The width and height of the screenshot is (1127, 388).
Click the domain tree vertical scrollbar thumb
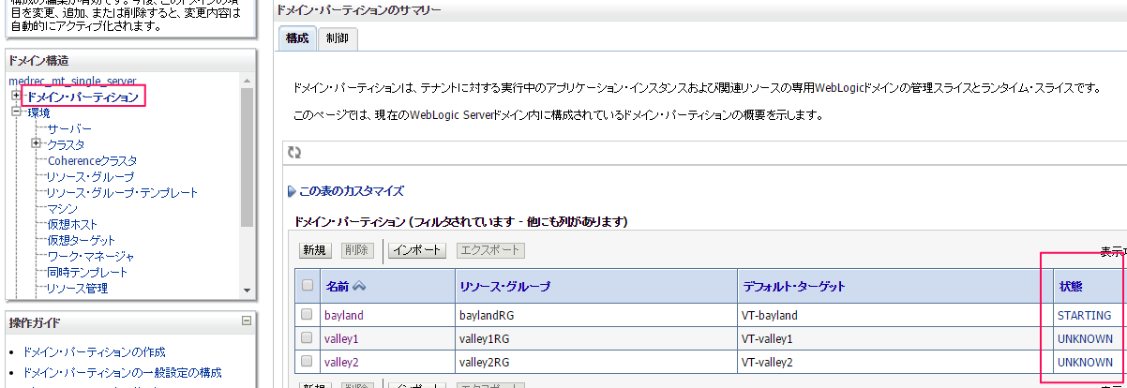[x=247, y=157]
